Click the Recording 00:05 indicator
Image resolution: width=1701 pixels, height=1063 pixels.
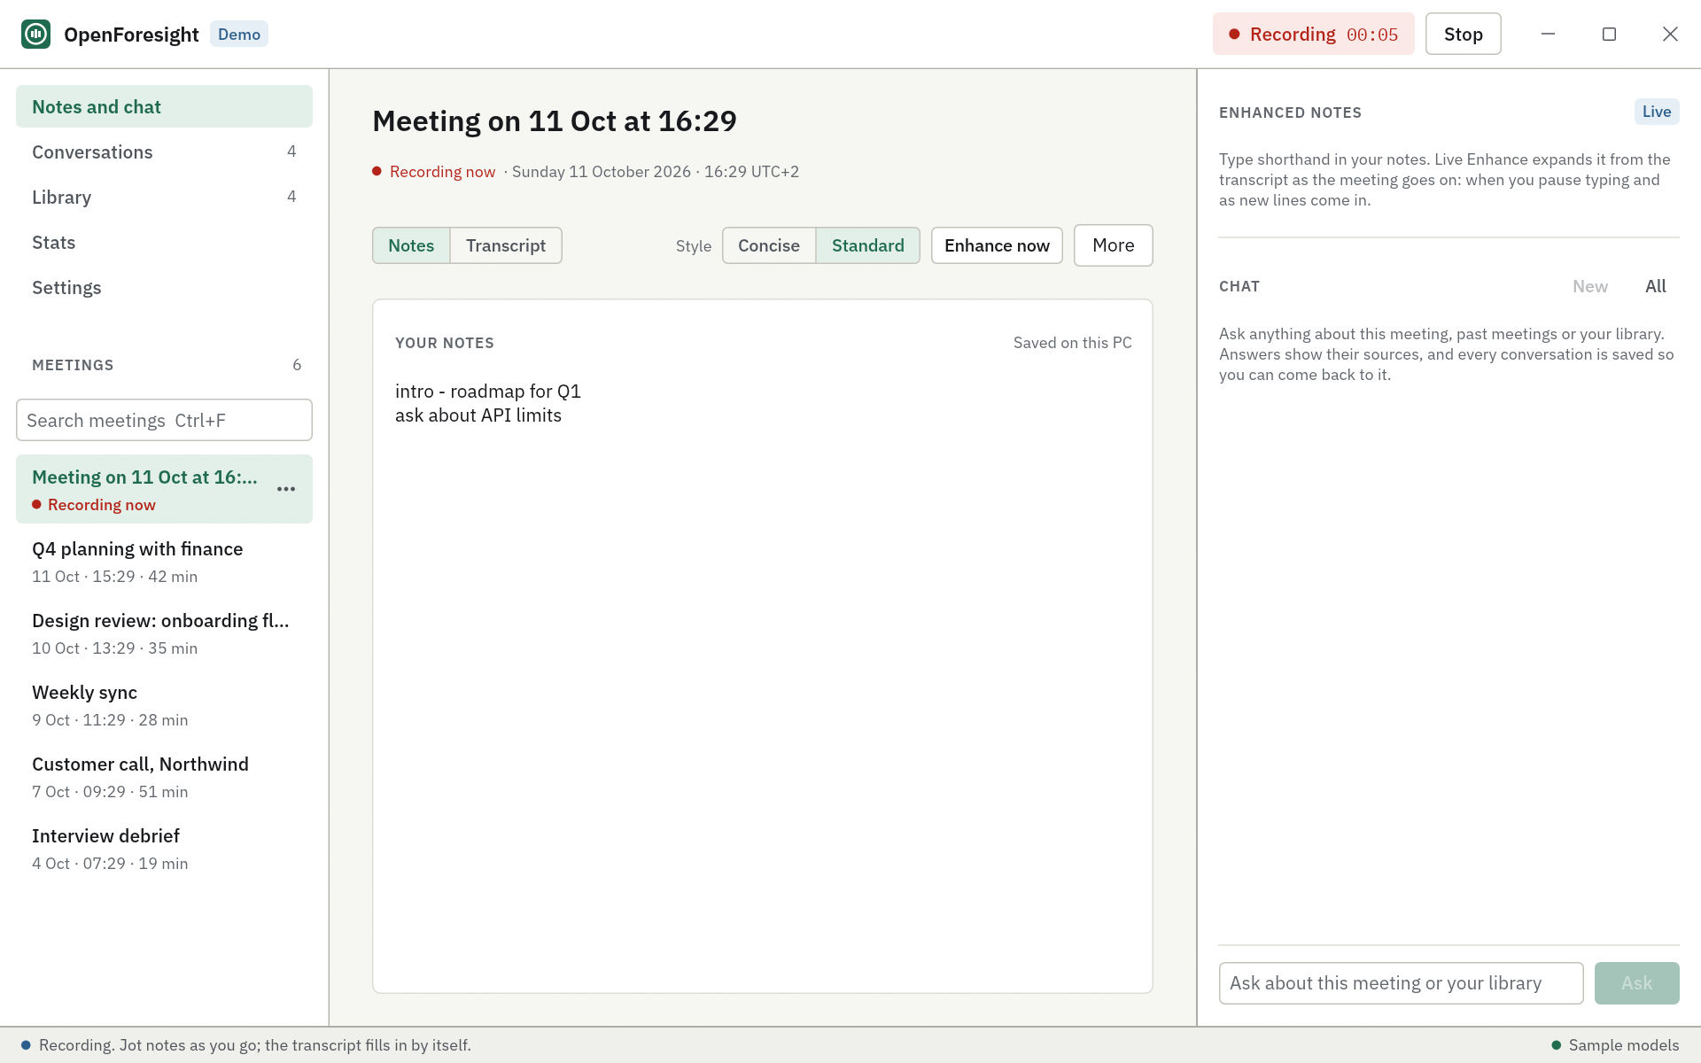click(1313, 35)
